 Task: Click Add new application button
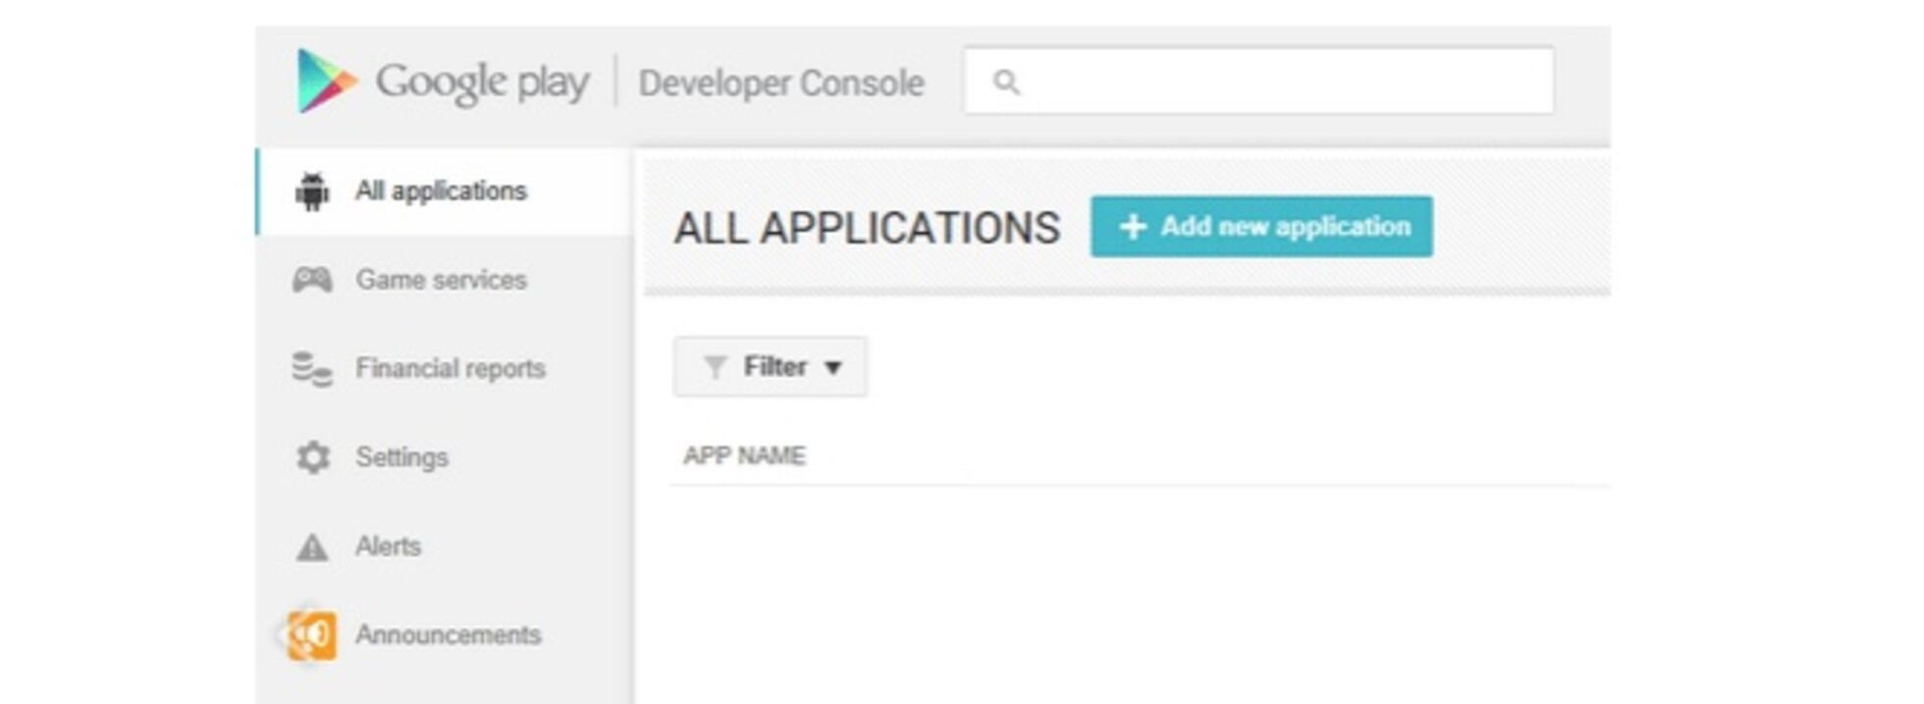(1261, 227)
